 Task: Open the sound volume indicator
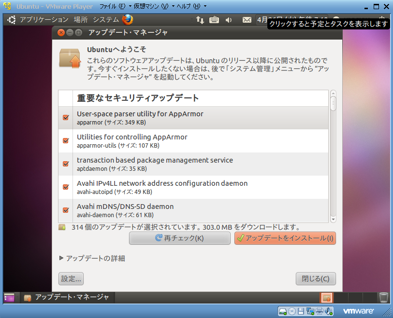(x=228, y=20)
